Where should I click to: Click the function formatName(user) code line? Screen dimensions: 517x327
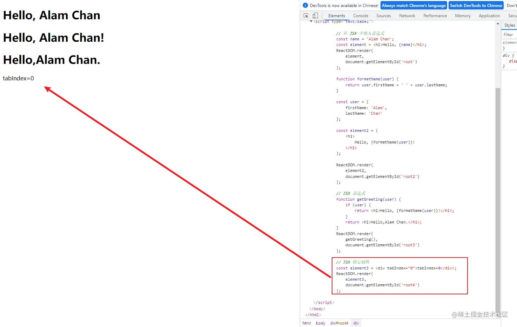point(367,79)
